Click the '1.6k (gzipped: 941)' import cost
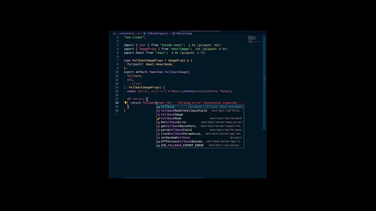 204,45
